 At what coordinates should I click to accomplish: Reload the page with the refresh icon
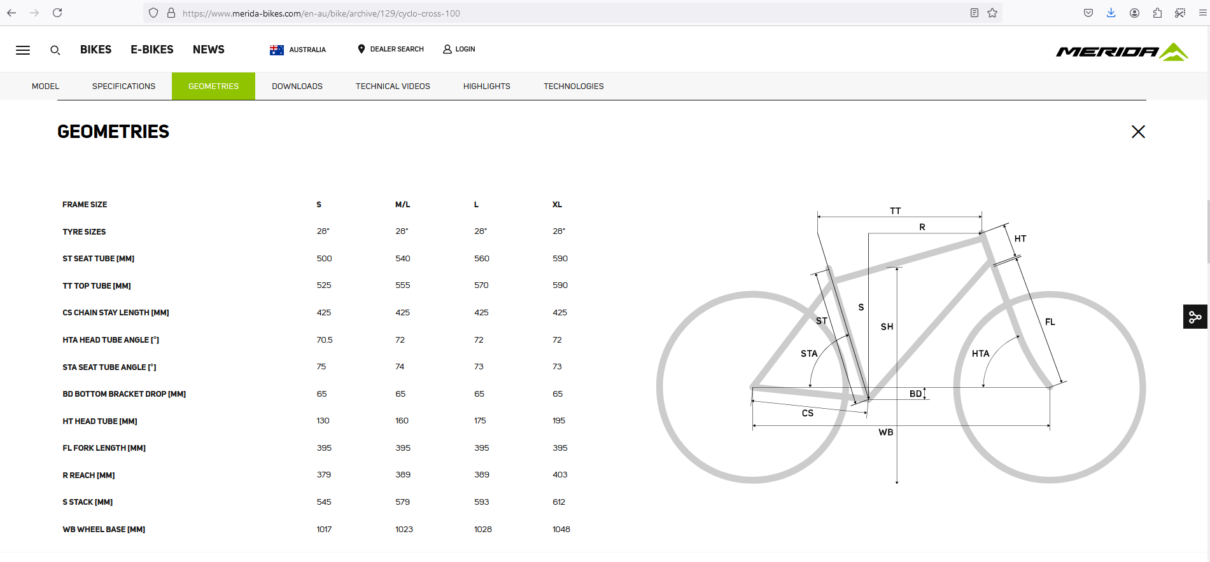(57, 13)
